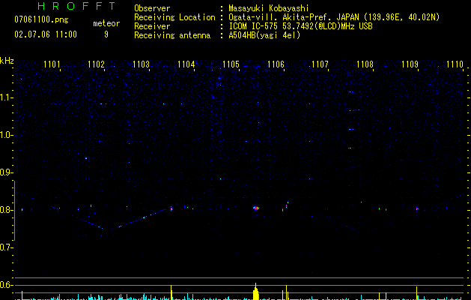Click the Receiving Location label
The image size is (471, 300).
[174, 17]
